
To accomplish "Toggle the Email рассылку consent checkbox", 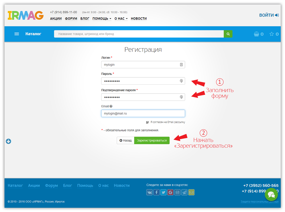I will click(147, 122).
